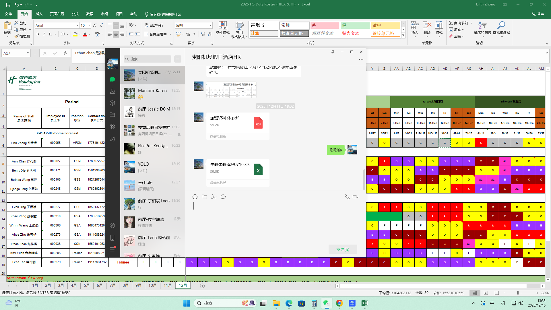551x310 pixels.
Task: Expand the name box A17 dropdown
Action: 28,53
